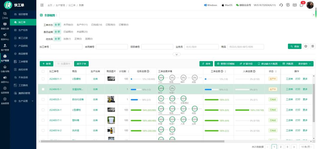Click the 排单 button
This screenshot has width=317, height=149.
coord(206,64)
